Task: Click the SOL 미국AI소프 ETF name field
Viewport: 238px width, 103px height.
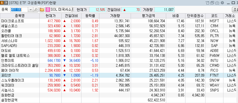Action: (x=62, y=10)
